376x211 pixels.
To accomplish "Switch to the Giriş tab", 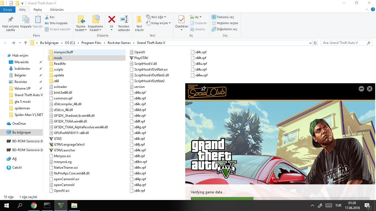I will coord(22,10).
